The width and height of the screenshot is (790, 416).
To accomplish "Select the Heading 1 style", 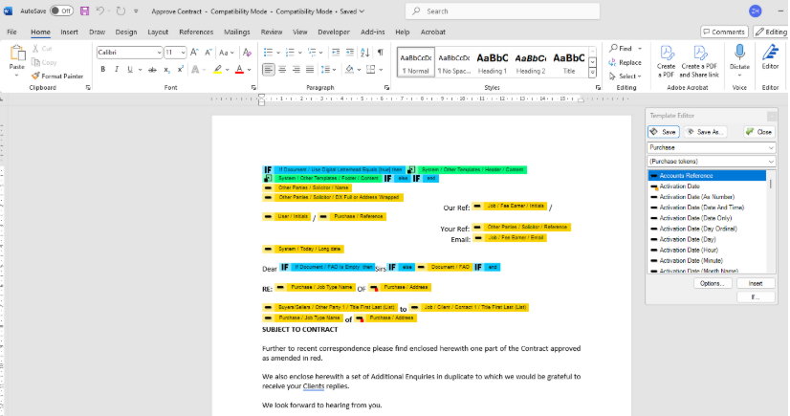I will tap(492, 62).
